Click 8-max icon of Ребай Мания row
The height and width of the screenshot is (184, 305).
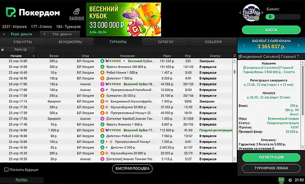point(102,73)
